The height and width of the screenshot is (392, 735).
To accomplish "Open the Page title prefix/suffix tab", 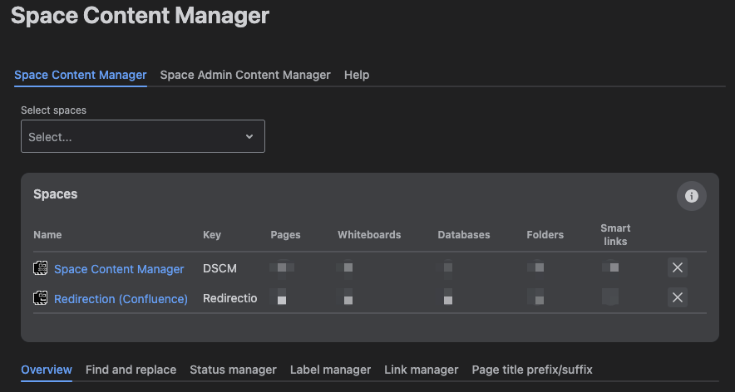I will tap(532, 370).
